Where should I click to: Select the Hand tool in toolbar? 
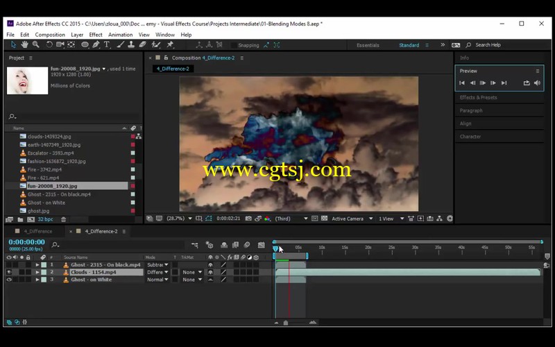[24, 44]
